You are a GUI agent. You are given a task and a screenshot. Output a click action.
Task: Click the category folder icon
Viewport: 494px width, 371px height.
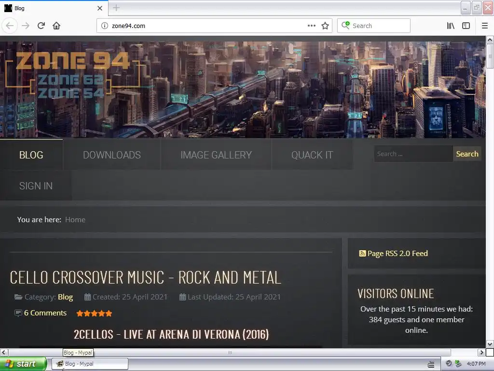point(18,297)
